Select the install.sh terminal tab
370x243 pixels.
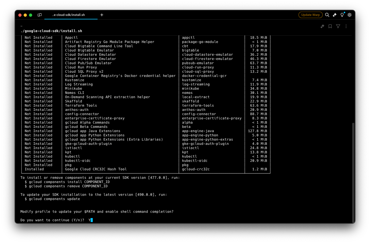(x=68, y=15)
